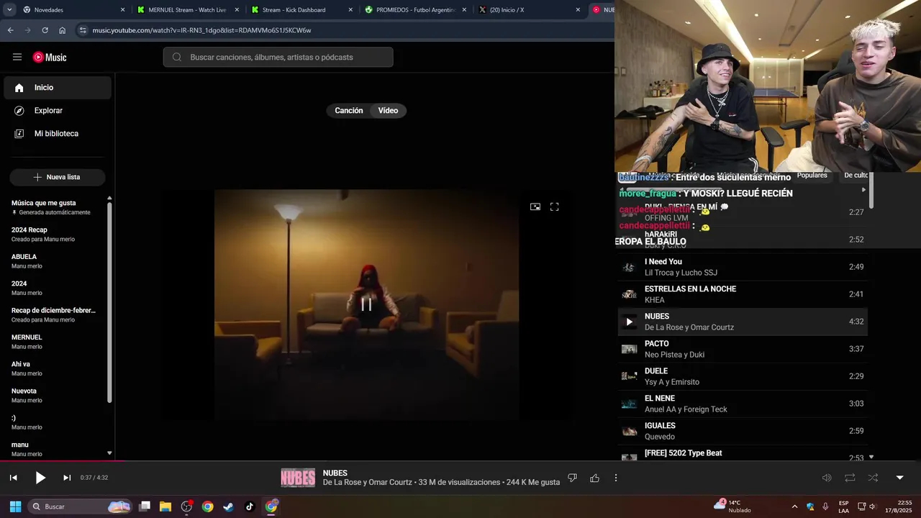
Task: Open playlist Música que me gusta
Action: [54, 207]
